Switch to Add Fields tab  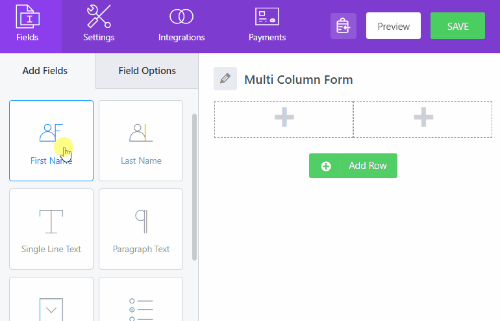click(45, 71)
